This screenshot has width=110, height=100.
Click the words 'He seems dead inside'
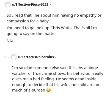click(x=76, y=79)
